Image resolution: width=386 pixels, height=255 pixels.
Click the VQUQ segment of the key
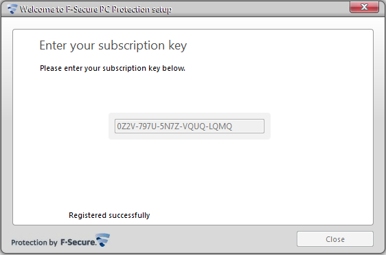(194, 126)
